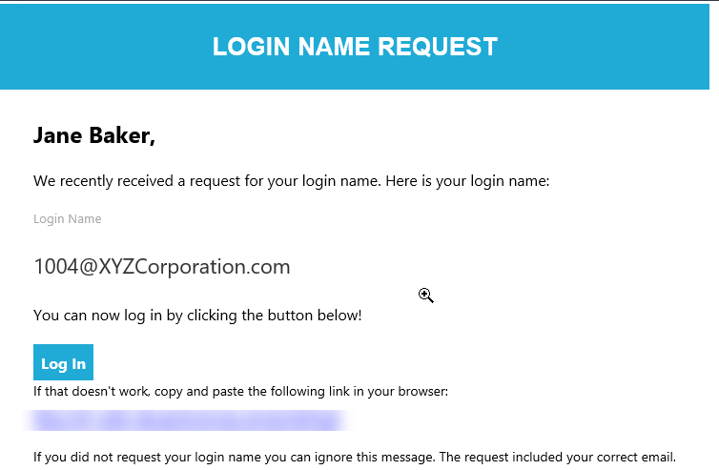This screenshot has height=470, width=719.
Task: Click the LOGIN NAME REQUEST header title
Action: tap(355, 47)
